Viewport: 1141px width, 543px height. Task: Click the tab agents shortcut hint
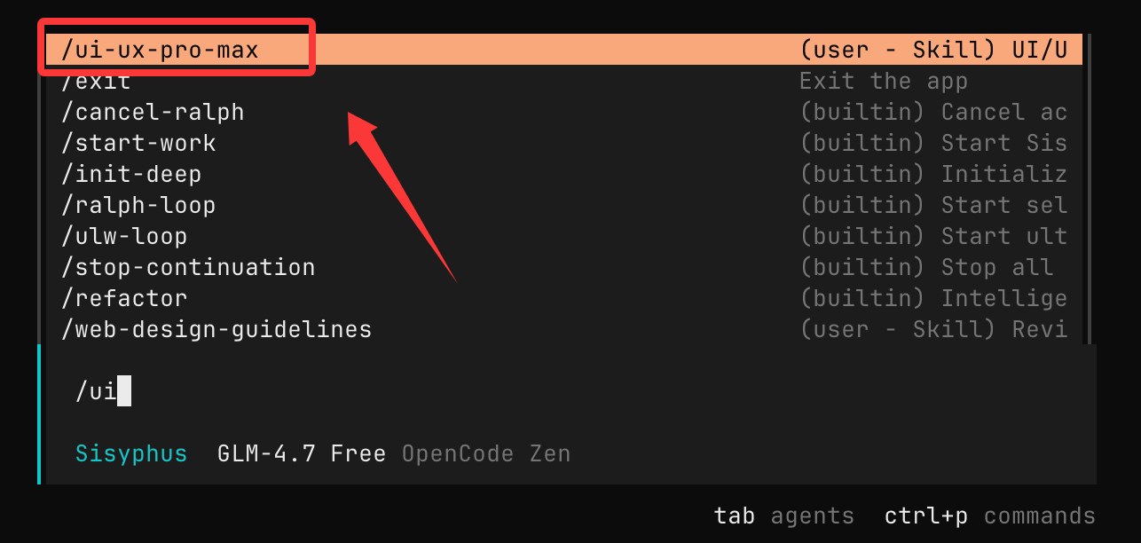(x=784, y=516)
